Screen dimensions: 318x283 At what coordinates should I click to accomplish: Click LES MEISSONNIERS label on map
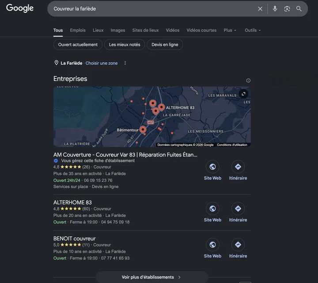pos(205,131)
